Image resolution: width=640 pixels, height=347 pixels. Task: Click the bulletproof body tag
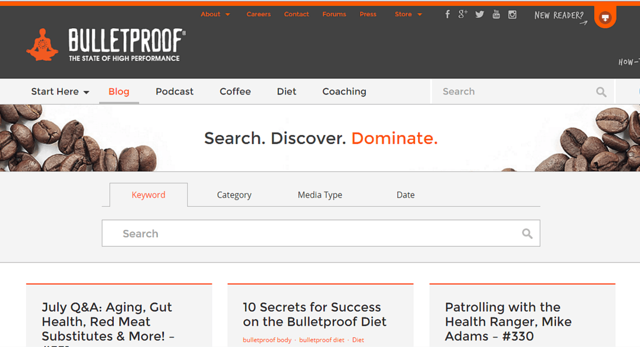coord(267,340)
